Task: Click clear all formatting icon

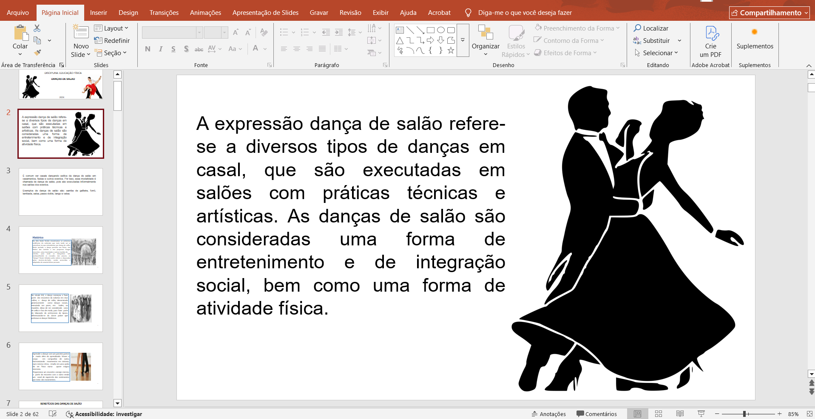Action: [x=264, y=32]
